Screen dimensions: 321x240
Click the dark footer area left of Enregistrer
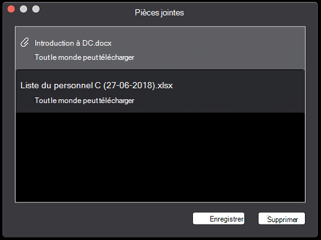(103, 218)
